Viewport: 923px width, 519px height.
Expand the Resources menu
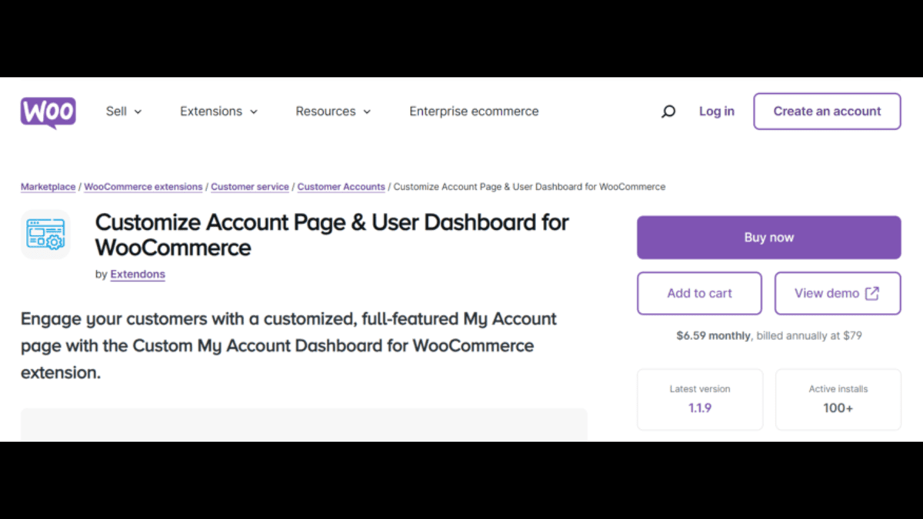(x=333, y=111)
